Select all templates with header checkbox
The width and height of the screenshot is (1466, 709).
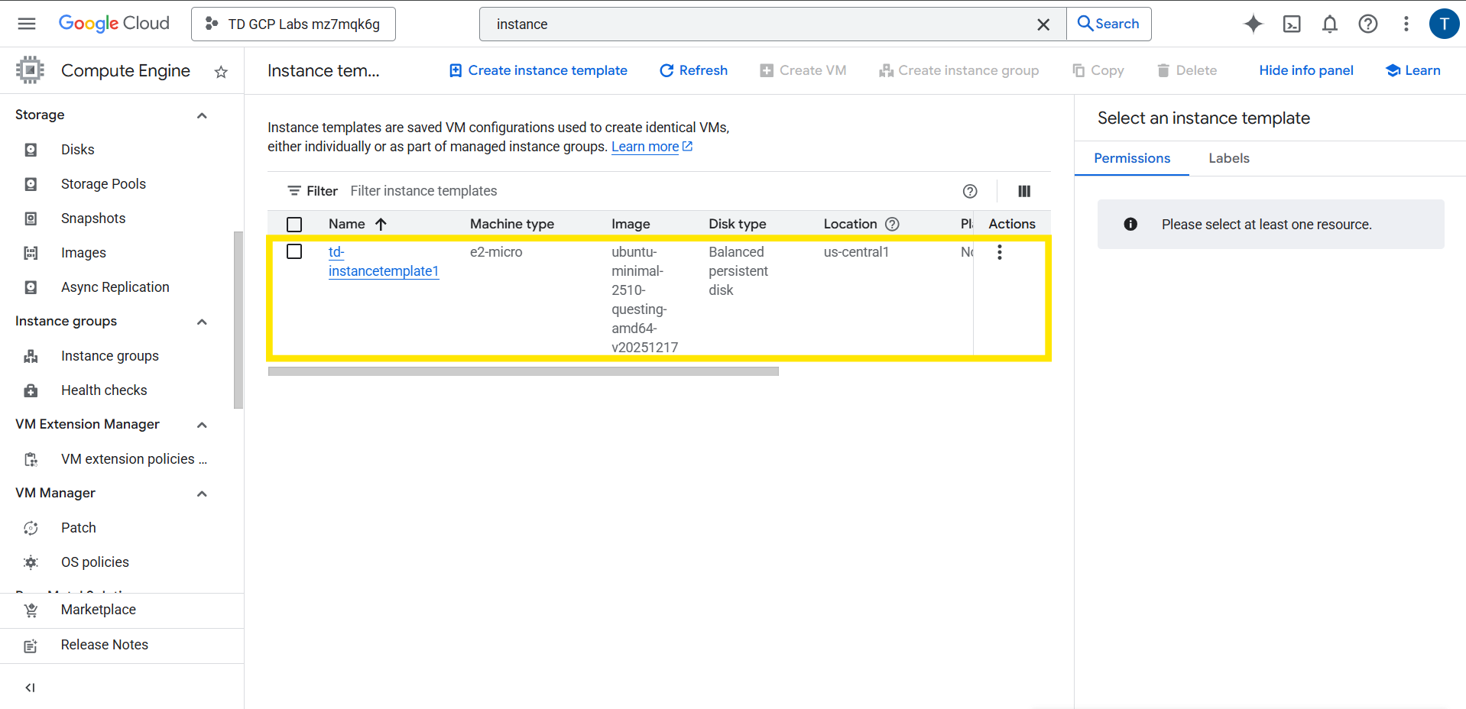point(294,224)
